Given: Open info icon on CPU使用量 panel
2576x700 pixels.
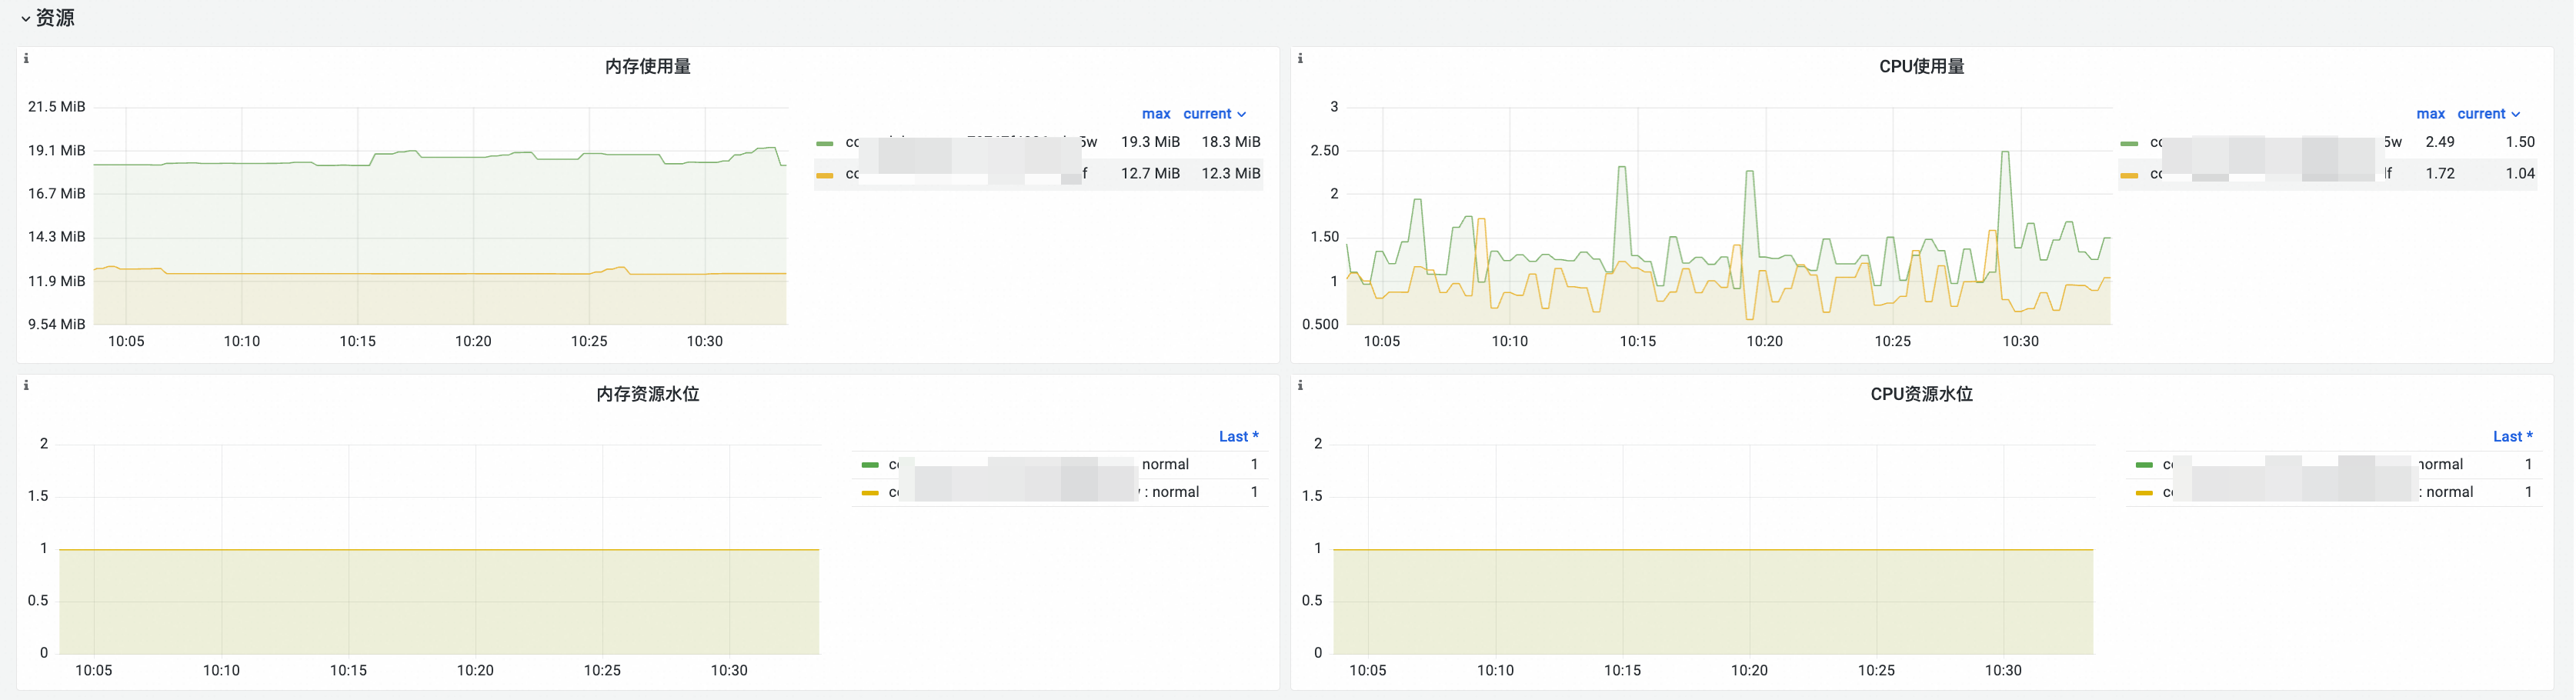Looking at the screenshot, I should (x=1300, y=59).
